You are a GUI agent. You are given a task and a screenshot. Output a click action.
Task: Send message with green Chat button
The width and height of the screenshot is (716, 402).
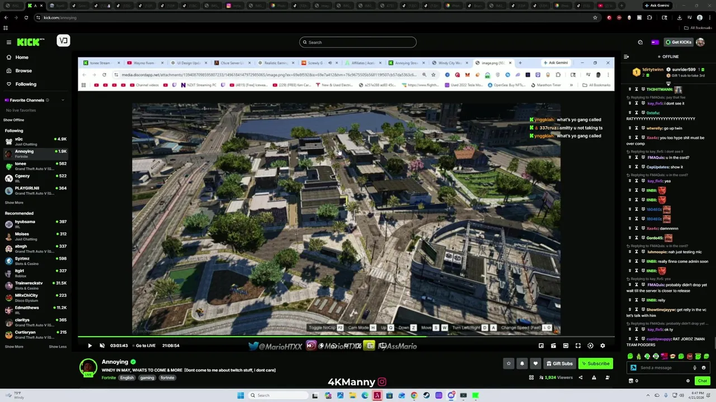click(x=702, y=381)
